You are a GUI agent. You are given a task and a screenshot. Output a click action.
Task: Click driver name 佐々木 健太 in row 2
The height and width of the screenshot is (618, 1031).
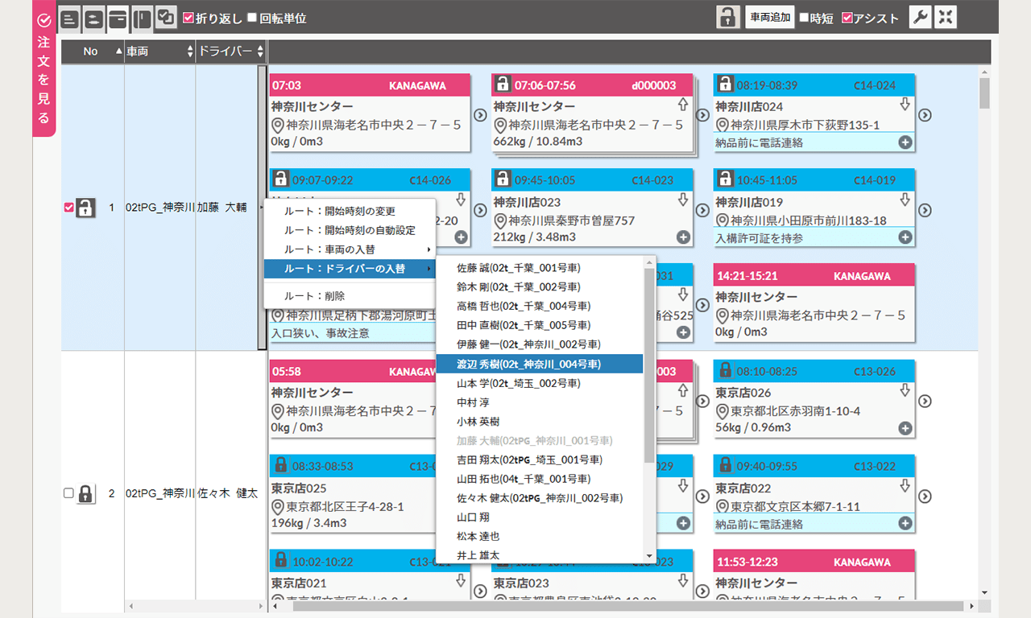tap(228, 493)
